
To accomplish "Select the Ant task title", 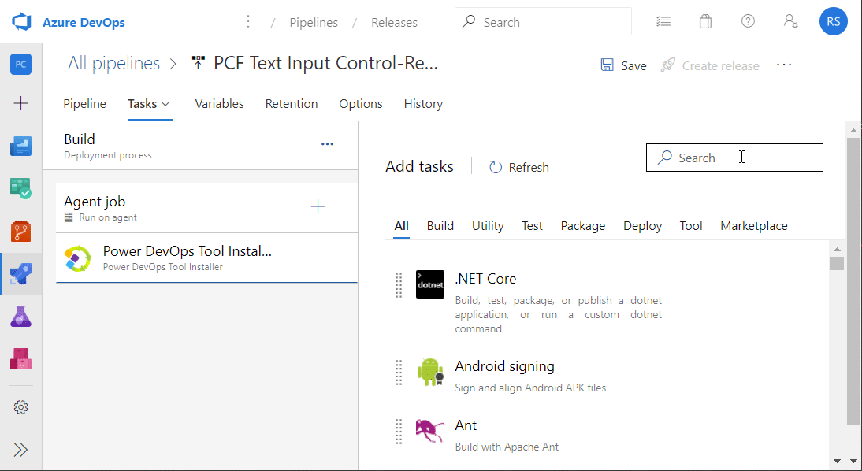I will click(x=466, y=425).
